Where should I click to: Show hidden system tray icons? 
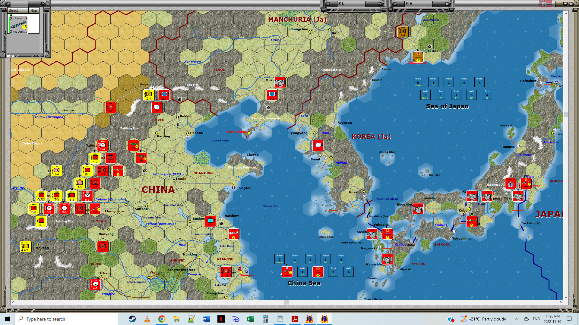tap(516, 319)
